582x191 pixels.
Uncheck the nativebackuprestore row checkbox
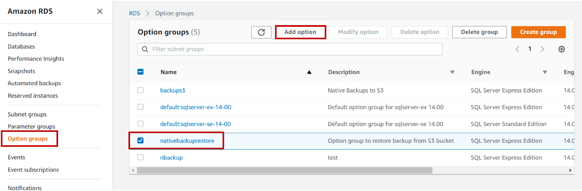(140, 140)
